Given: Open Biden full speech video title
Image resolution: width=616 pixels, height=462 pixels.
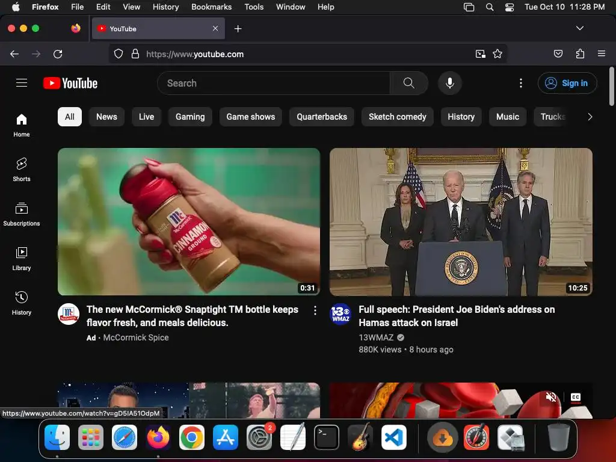Looking at the screenshot, I should click(x=457, y=316).
